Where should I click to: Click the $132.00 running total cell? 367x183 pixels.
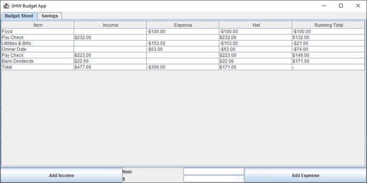[328, 37]
